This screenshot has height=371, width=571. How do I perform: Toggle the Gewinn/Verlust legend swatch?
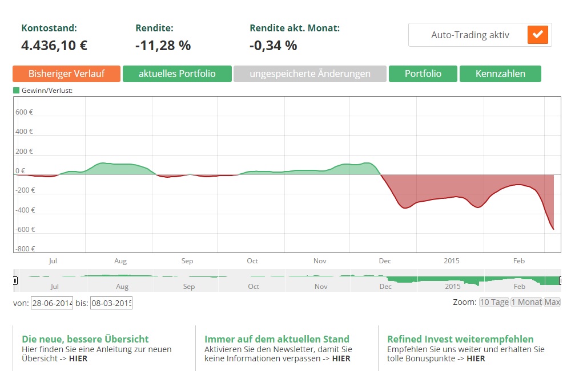pyautogui.click(x=17, y=91)
